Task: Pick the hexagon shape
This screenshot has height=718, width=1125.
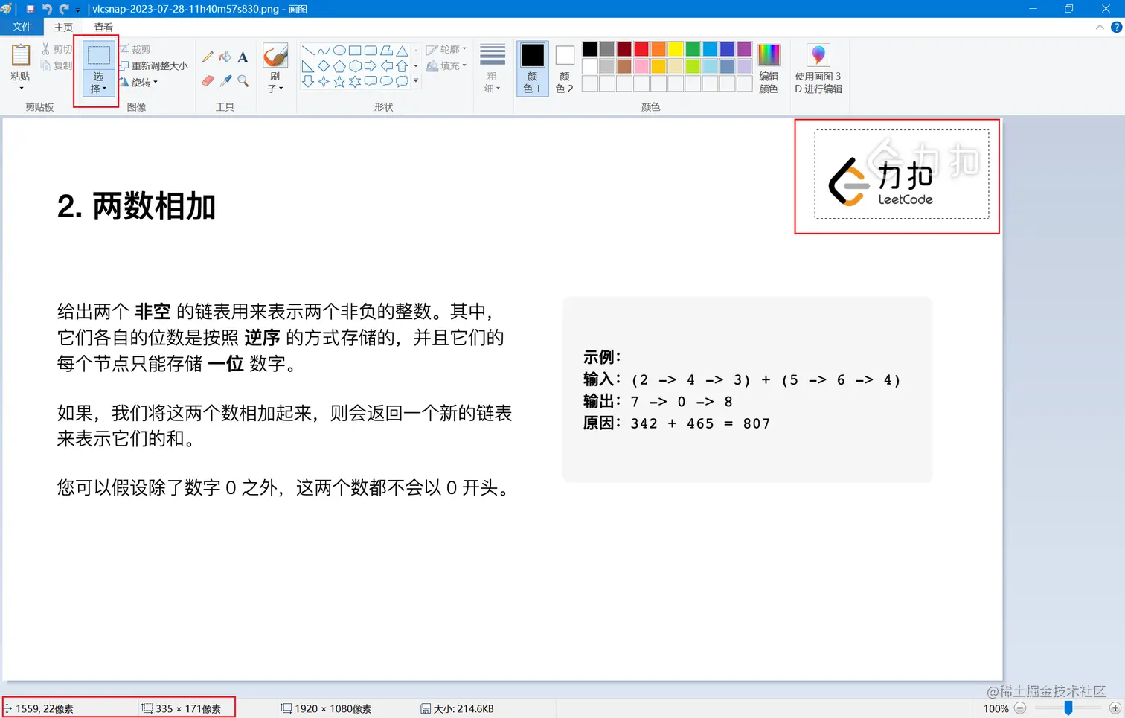Action: tap(355, 66)
